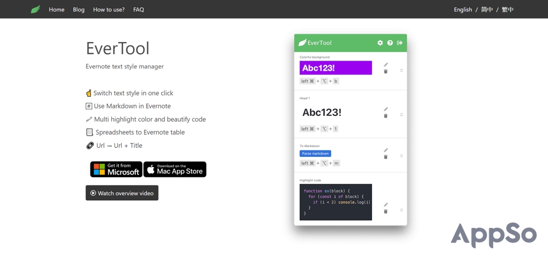Click the green leaf logo in navbar
The width and height of the screenshot is (548, 262).
point(36,9)
